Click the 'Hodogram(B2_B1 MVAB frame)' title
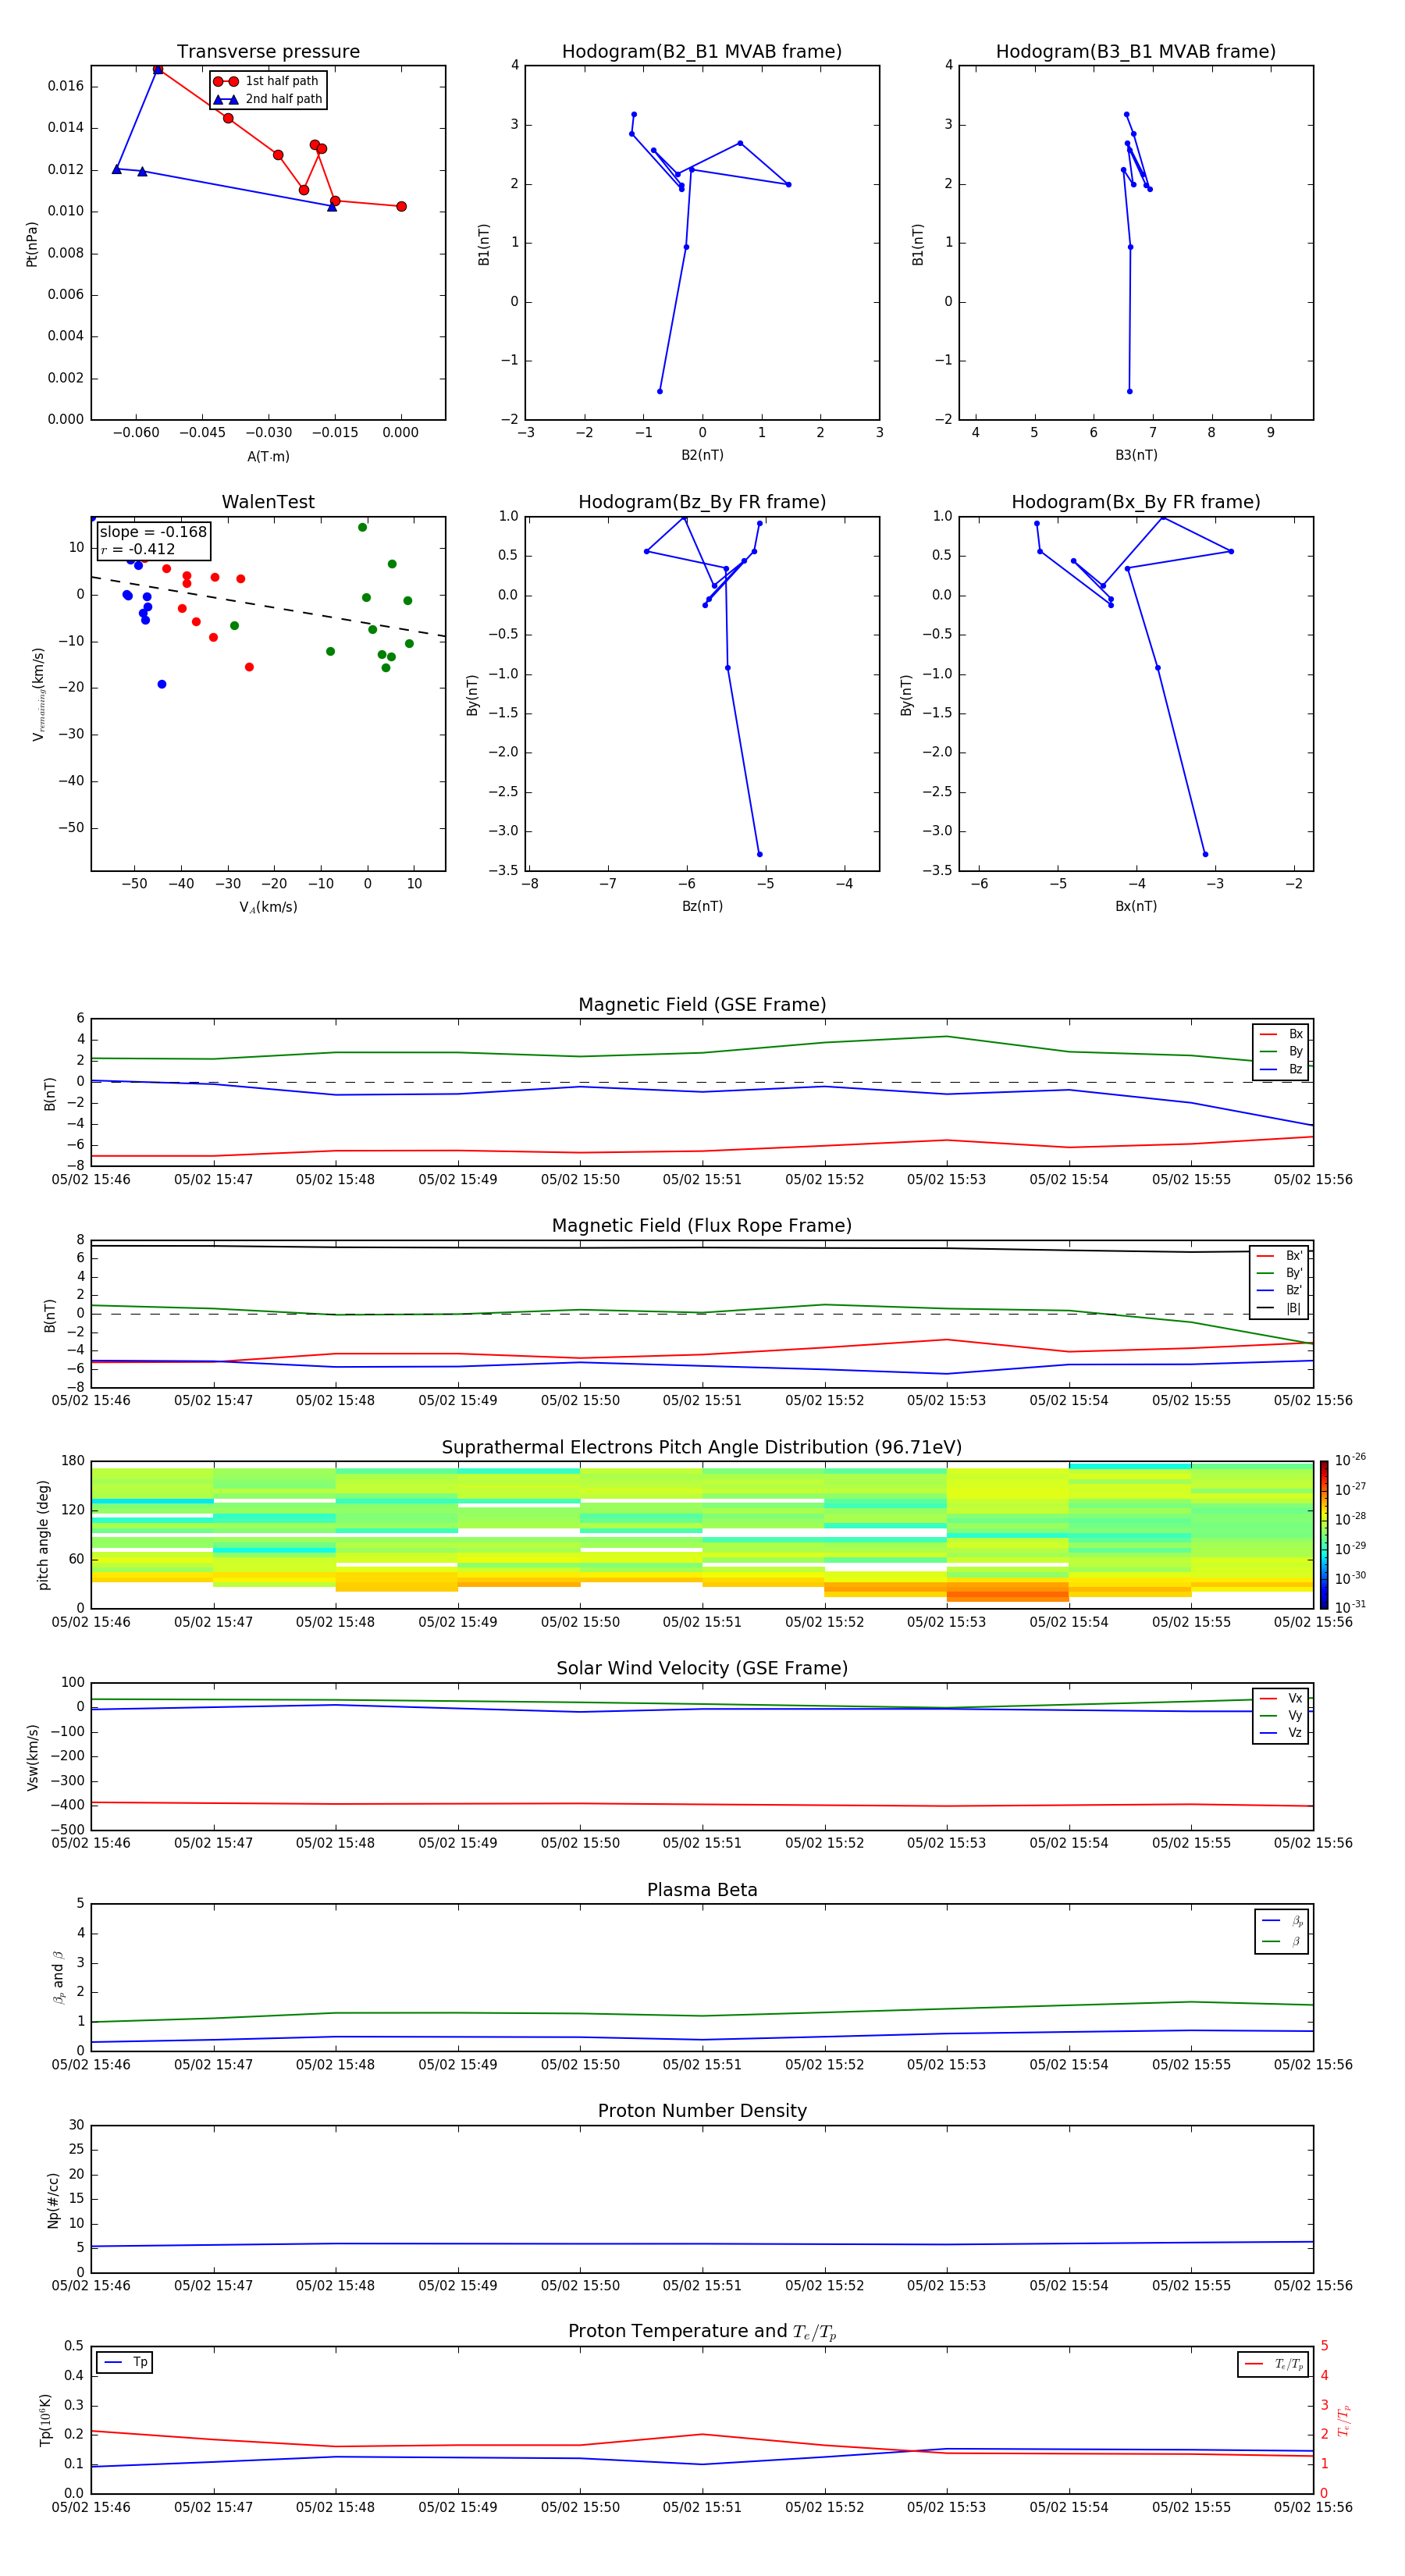1405x2576 pixels. click(702, 52)
